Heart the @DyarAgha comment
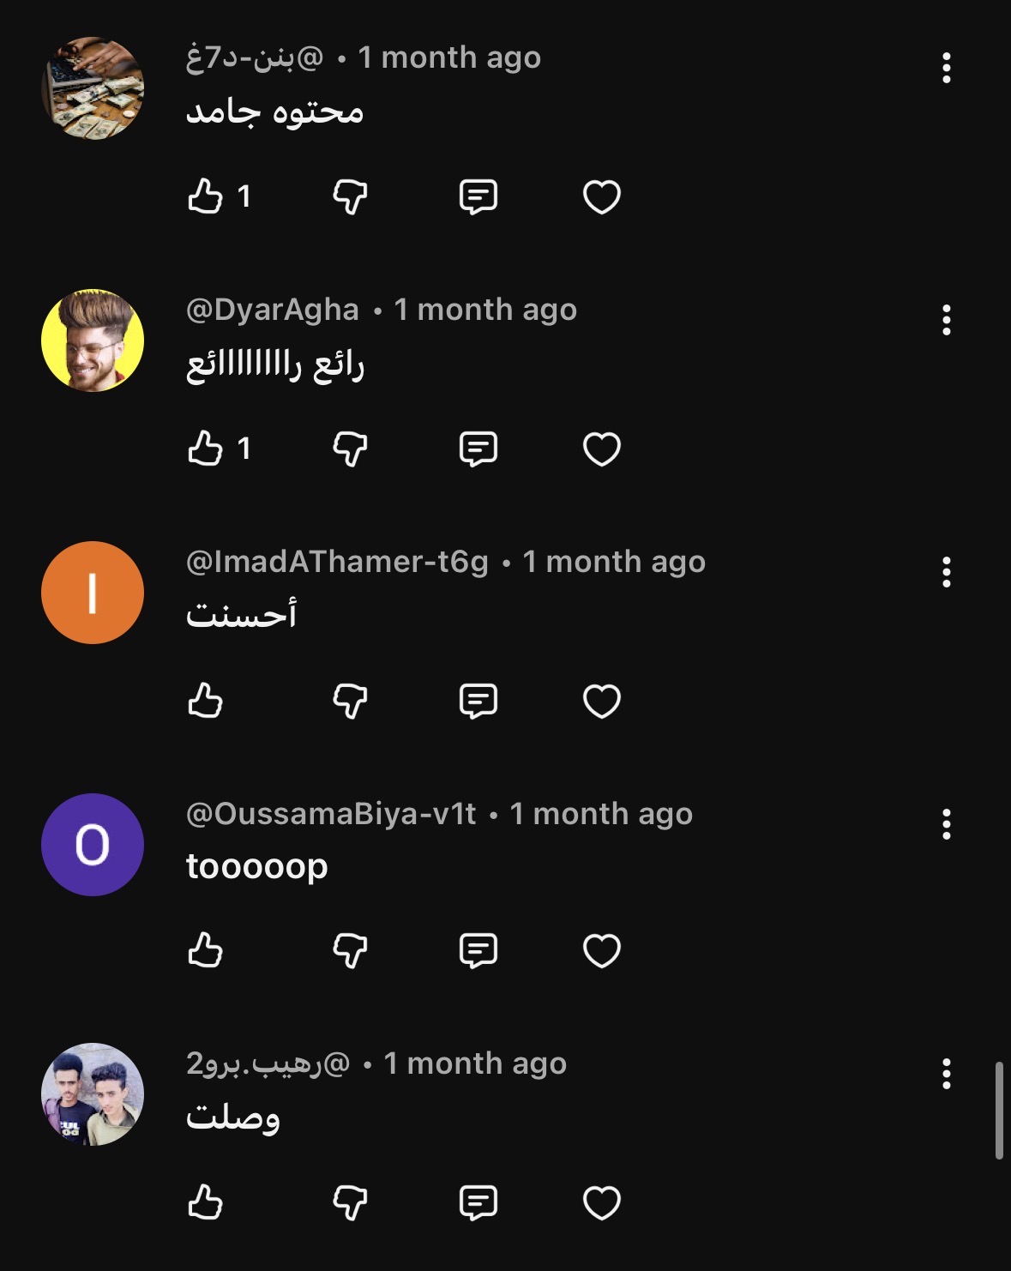This screenshot has width=1011, height=1271. 601,449
